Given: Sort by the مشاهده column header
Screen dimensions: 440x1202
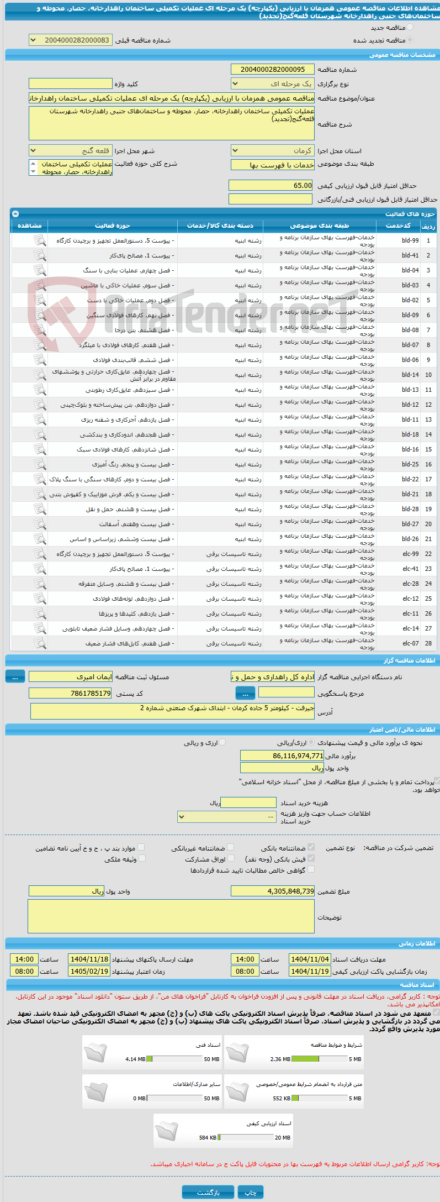Looking at the screenshot, I should pyautogui.click(x=29, y=225).
